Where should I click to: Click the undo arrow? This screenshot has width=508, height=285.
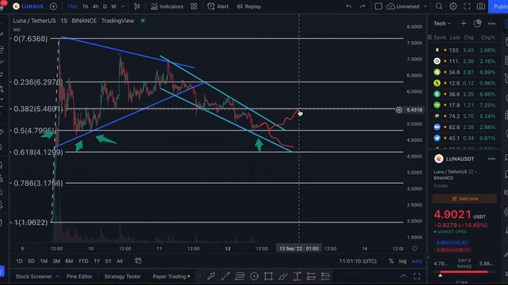click(348, 6)
